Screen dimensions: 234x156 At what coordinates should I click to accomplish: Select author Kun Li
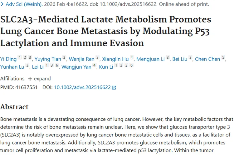[106, 66]
